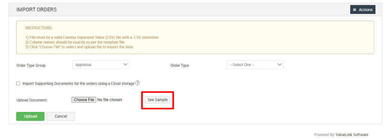Click the instruction line about valid CSV file
This screenshot has width=386, height=139.
click(92, 38)
